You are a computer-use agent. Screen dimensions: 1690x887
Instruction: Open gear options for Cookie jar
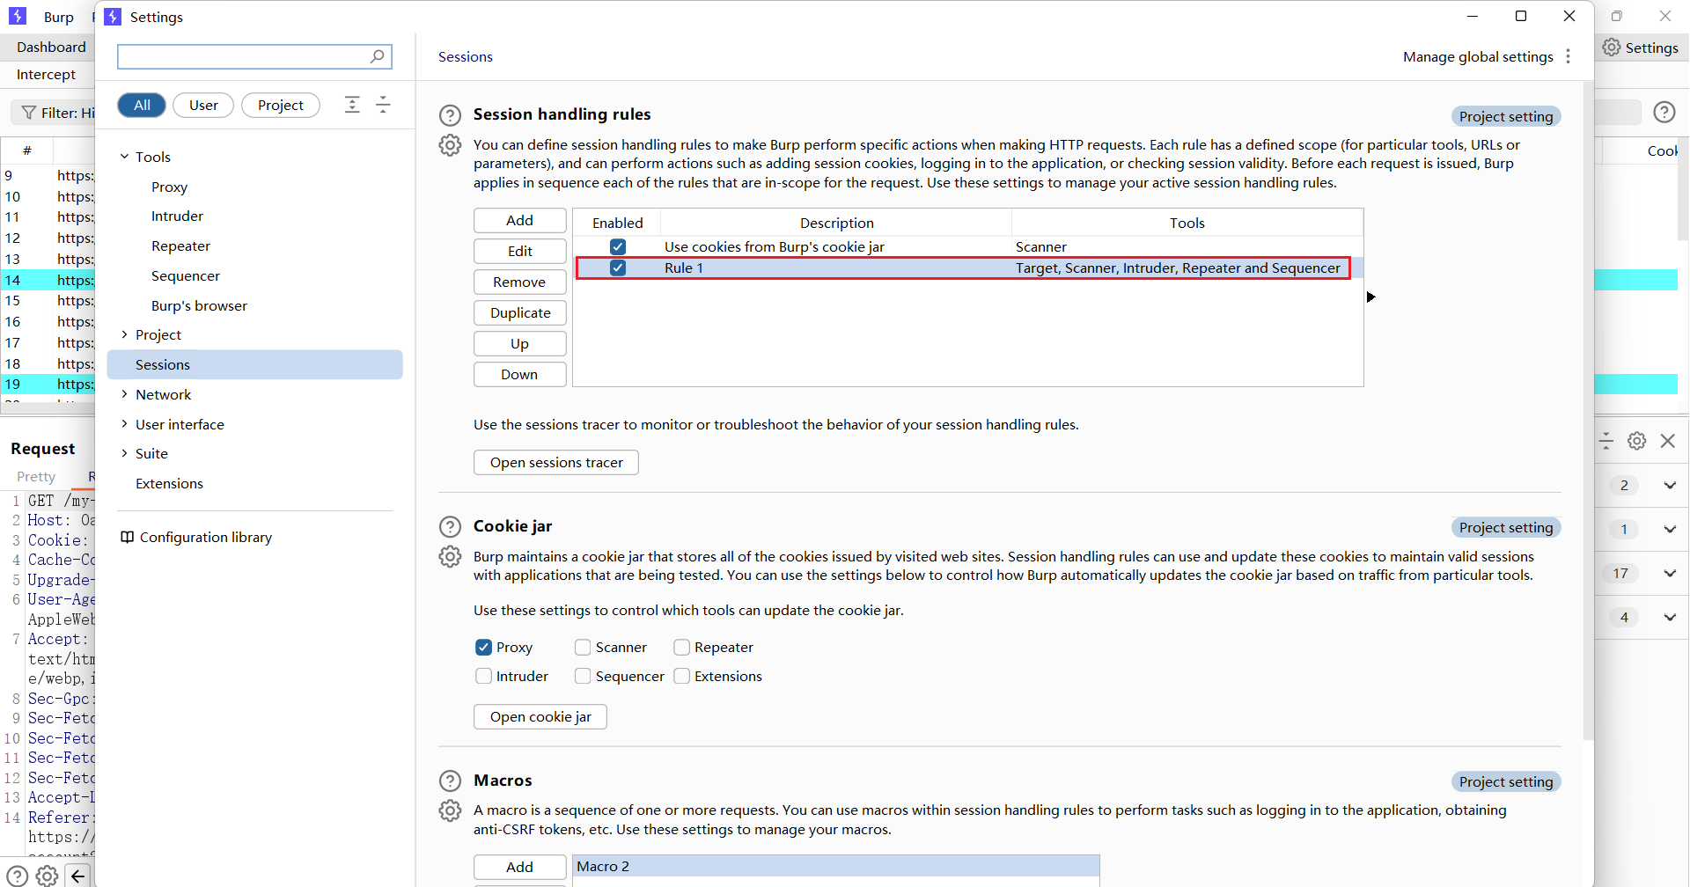coord(450,557)
